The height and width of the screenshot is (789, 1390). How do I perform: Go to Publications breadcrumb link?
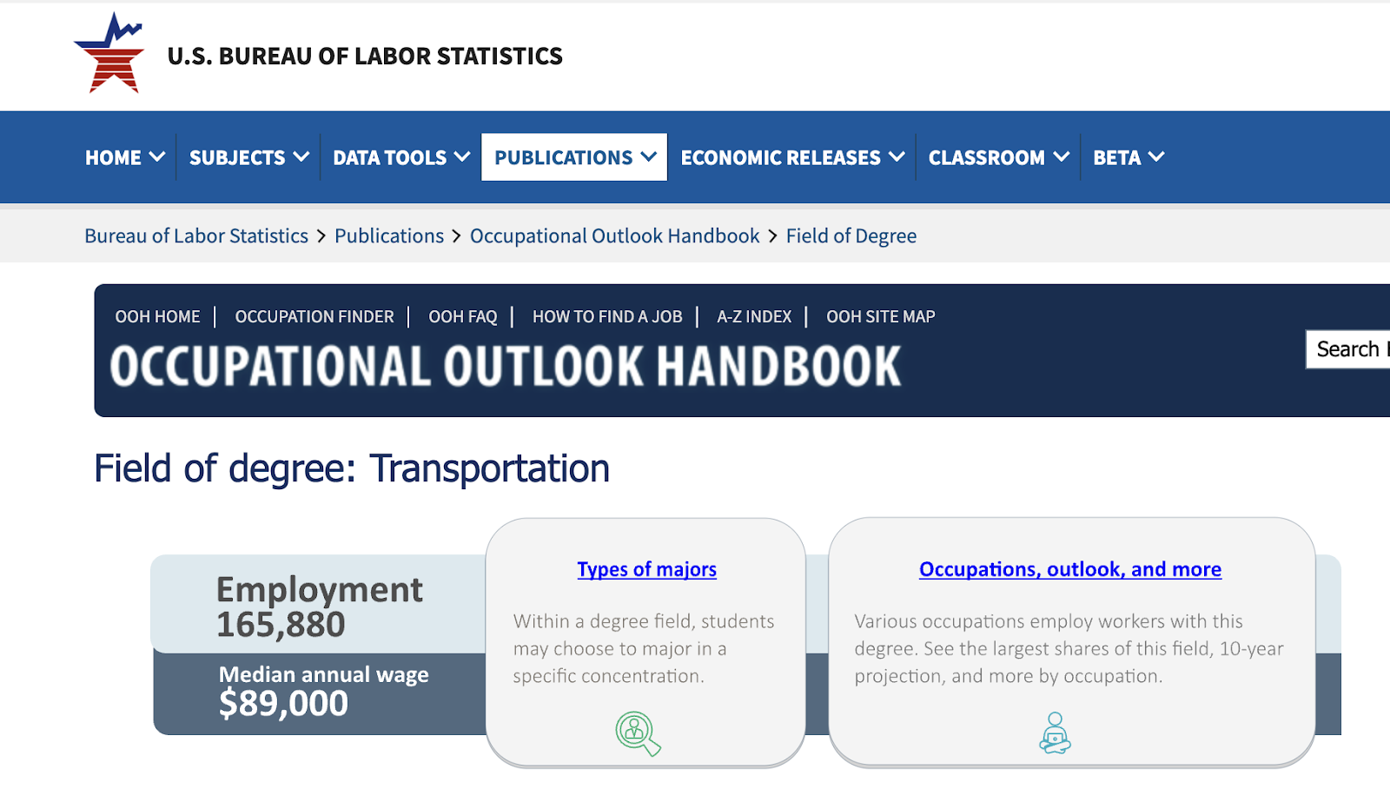tap(389, 236)
